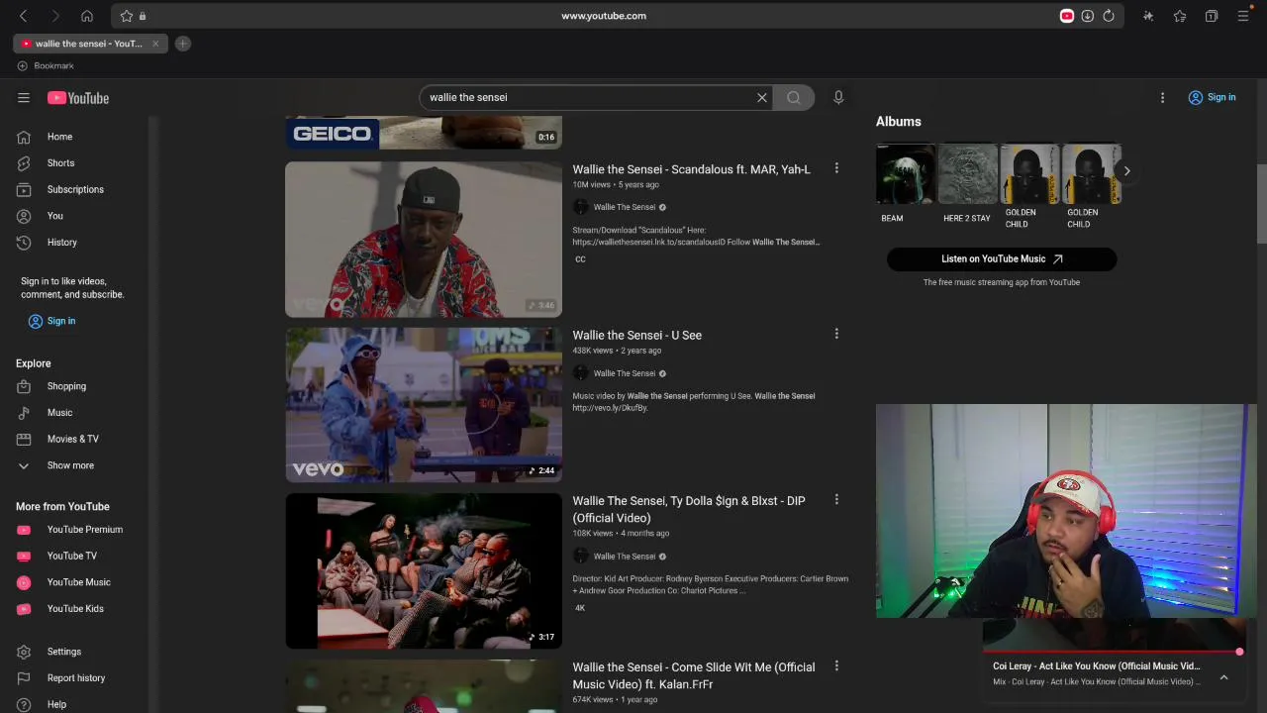Bookmark page with star icon in address bar
This screenshot has width=1267, height=713.
click(127, 16)
